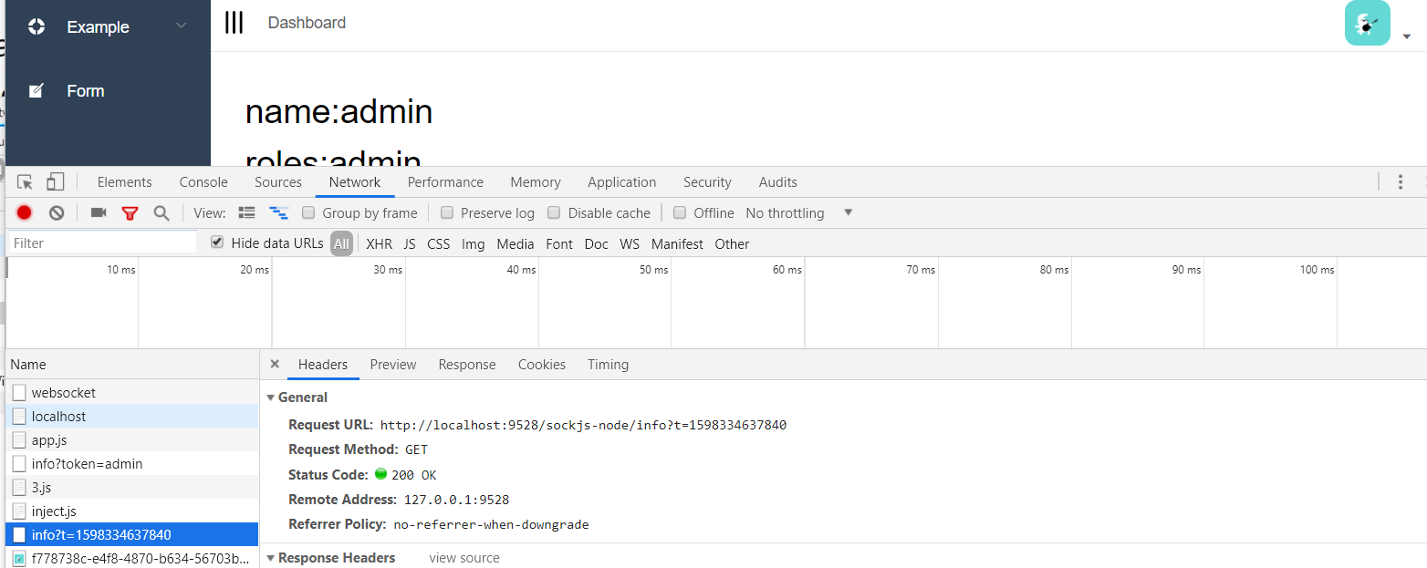
Task: Enable the Disable cache checkbox
Action: (x=554, y=212)
